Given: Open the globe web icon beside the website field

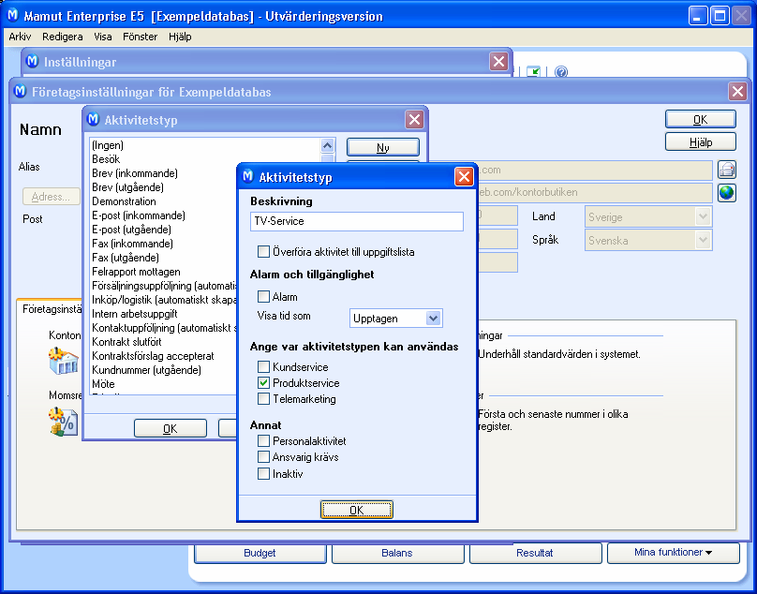Looking at the screenshot, I should tap(727, 193).
